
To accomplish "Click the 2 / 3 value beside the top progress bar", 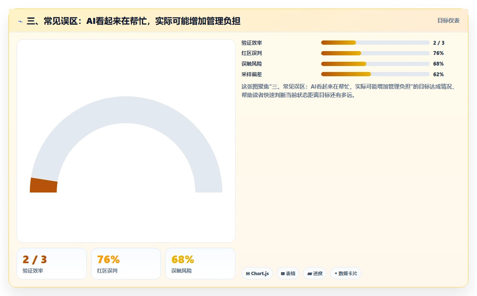I will coord(439,43).
